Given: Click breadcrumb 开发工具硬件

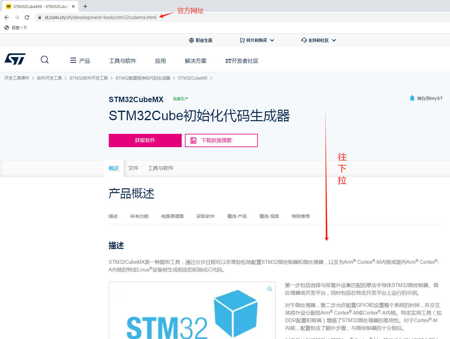Looking at the screenshot, I should pyautogui.click(x=17, y=78).
